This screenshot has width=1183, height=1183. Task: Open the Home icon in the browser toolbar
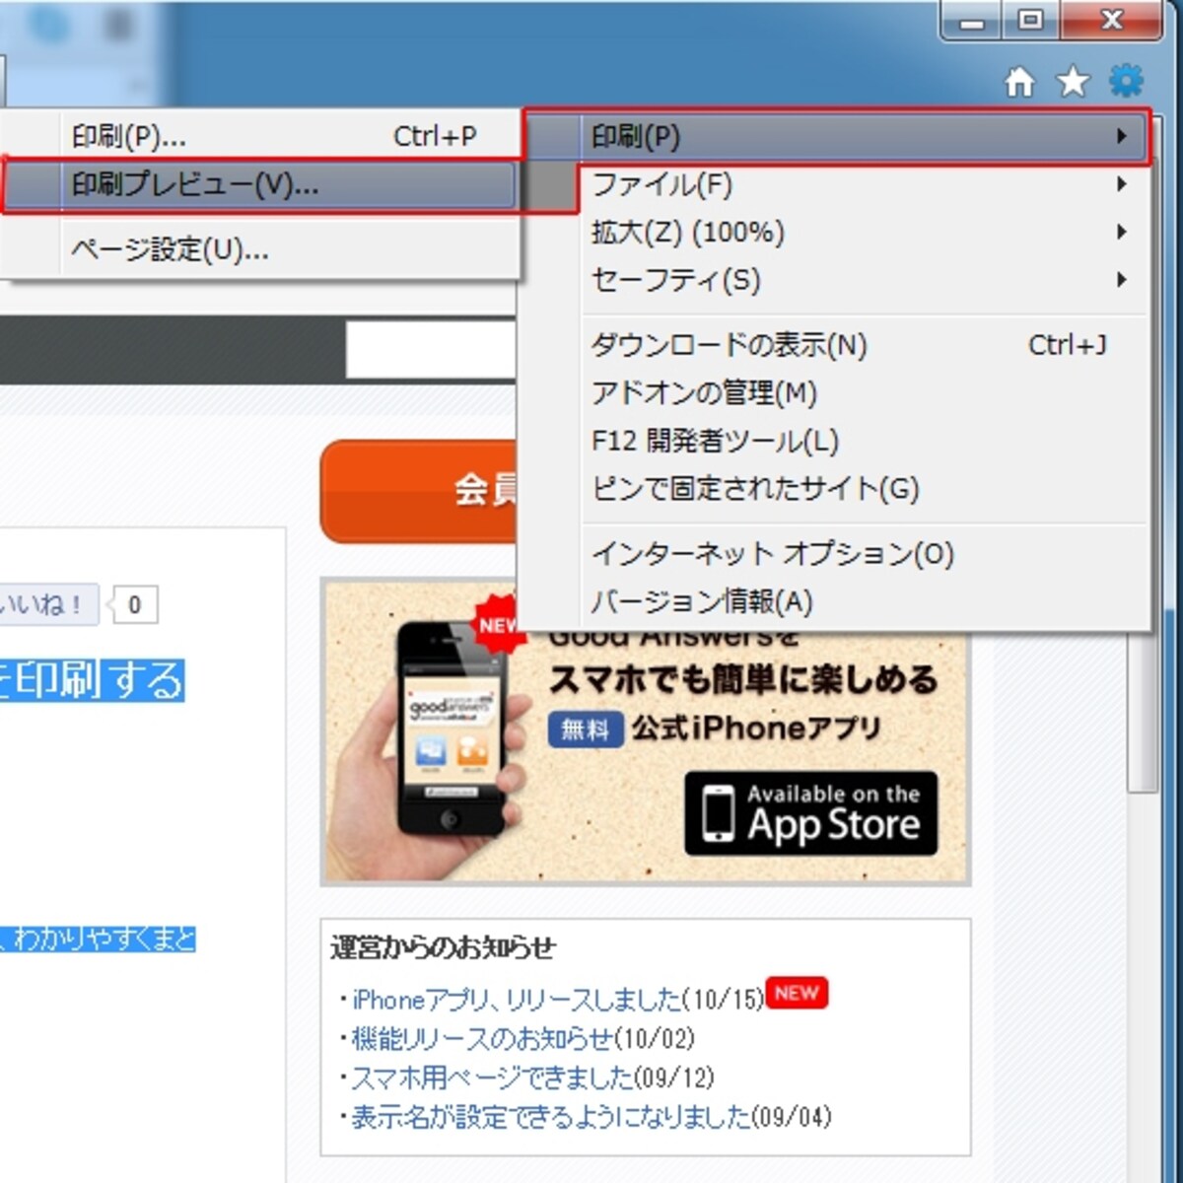point(1019,82)
